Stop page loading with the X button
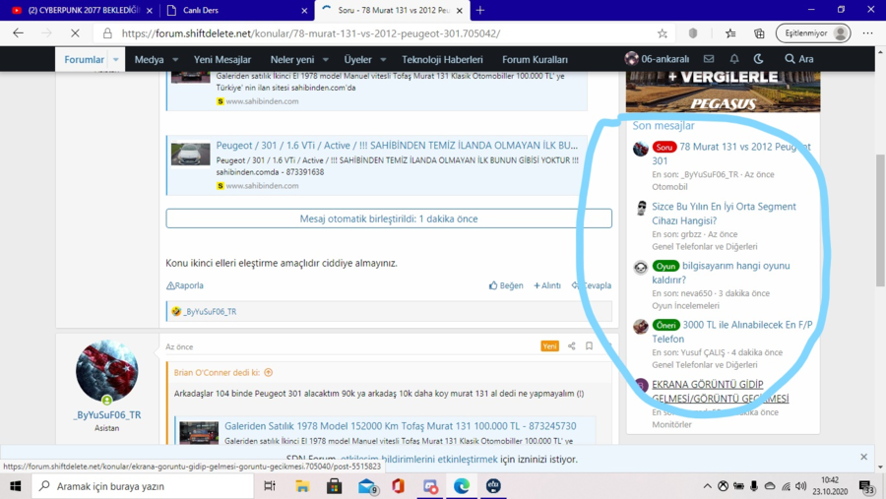The width and height of the screenshot is (886, 499). tap(75, 32)
